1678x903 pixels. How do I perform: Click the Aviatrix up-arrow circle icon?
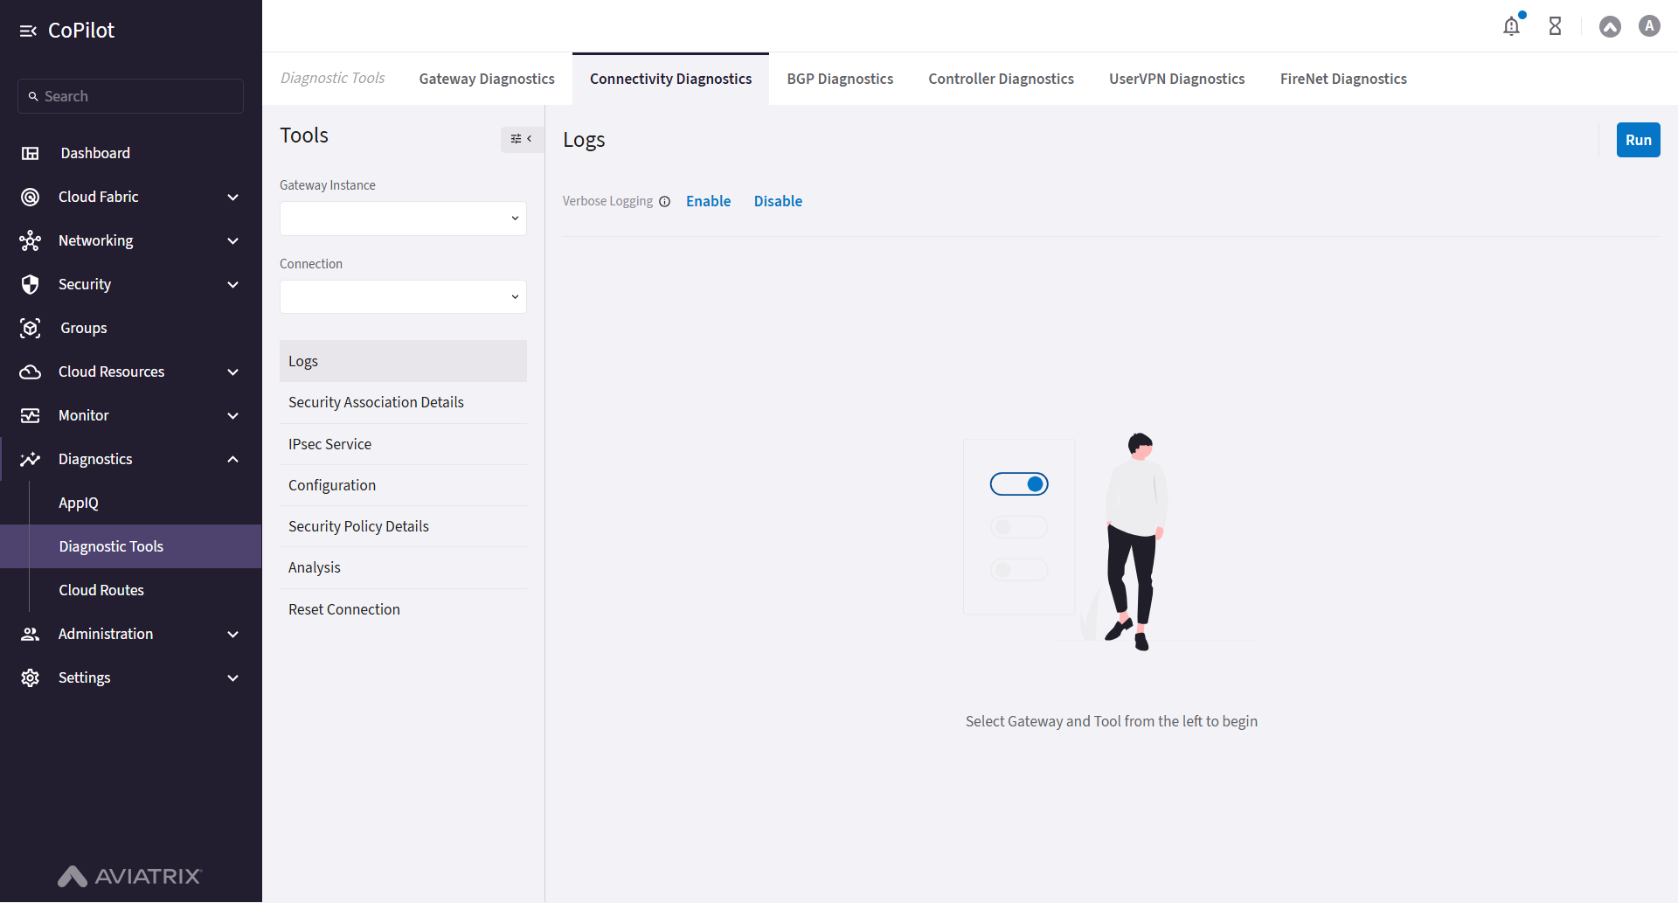(1610, 26)
